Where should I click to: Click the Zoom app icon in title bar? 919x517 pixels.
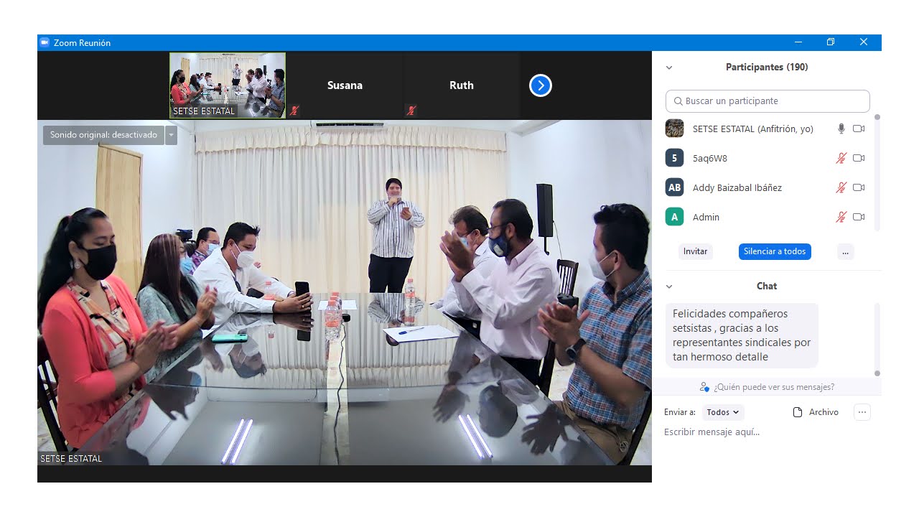click(x=45, y=42)
